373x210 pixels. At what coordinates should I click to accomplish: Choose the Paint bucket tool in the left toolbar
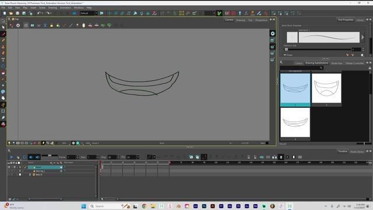pyautogui.click(x=3, y=72)
